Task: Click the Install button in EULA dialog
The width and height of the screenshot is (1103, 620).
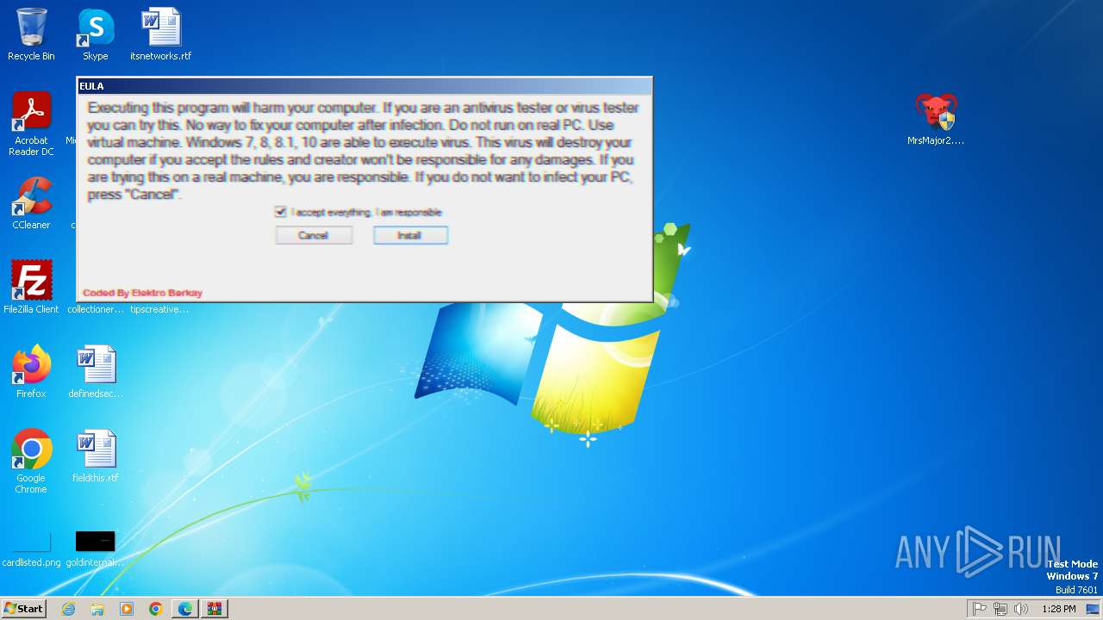Action: [x=410, y=235]
